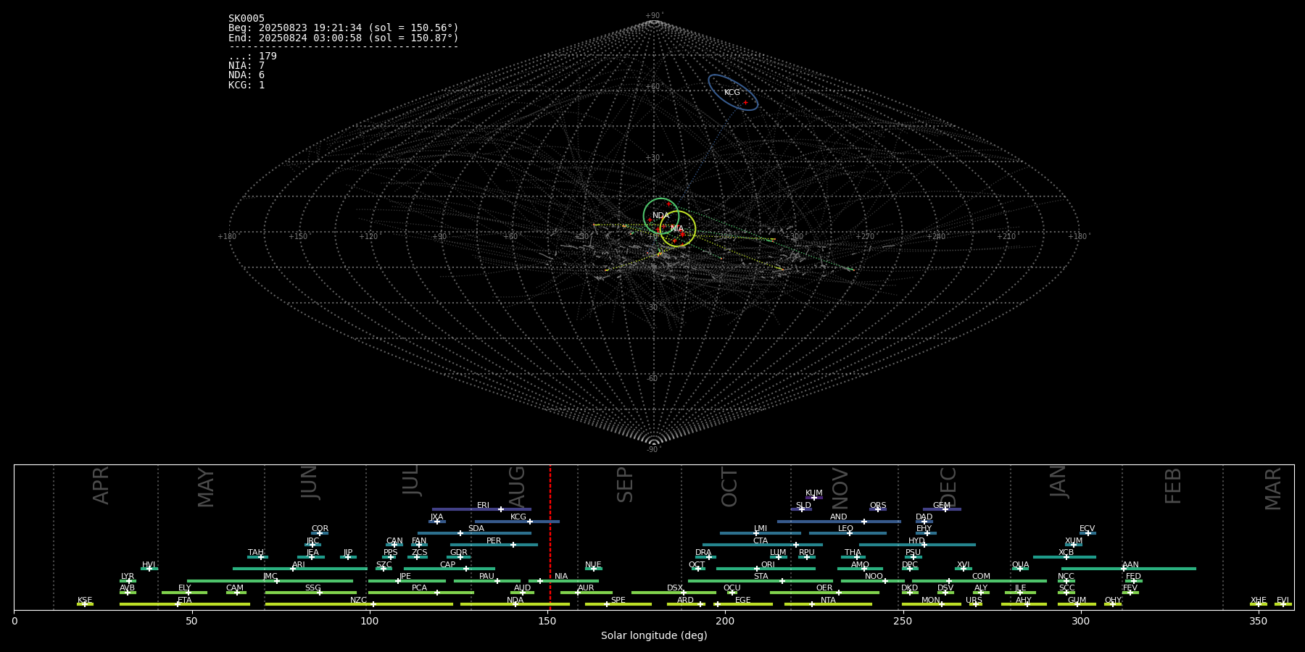Click the KCG bar label in the timeline
The width and height of the screenshot is (1305, 652).
click(x=518, y=517)
